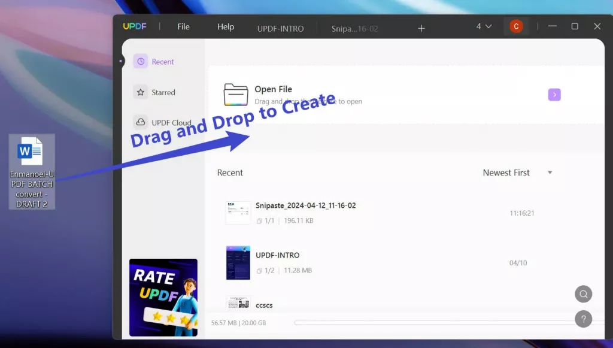613x348 pixels.
Task: Click the purple arrow beside Open File
Action: pos(554,95)
